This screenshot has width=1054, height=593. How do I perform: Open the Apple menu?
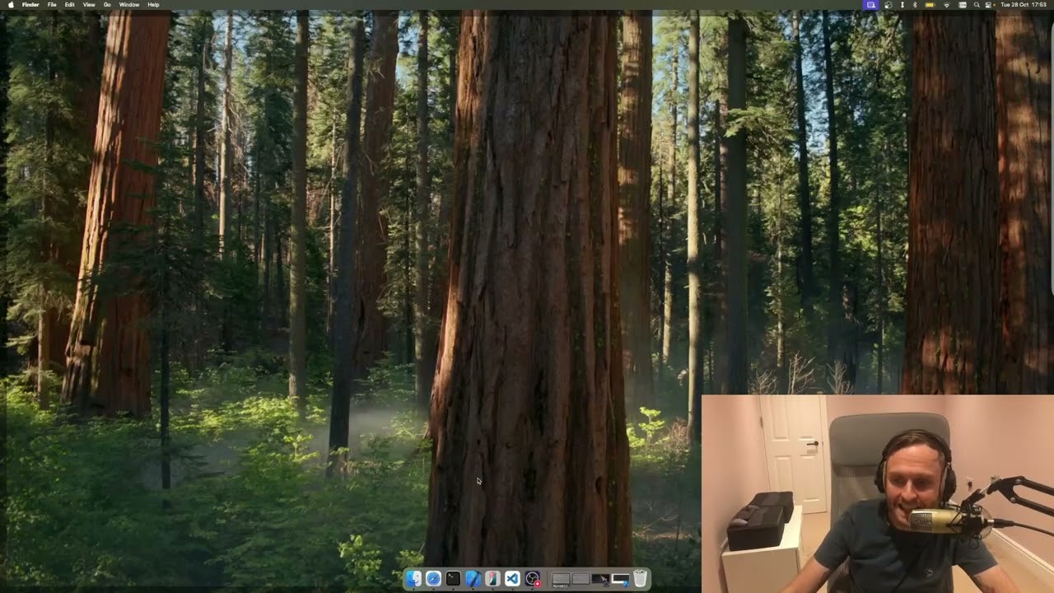(10, 4)
